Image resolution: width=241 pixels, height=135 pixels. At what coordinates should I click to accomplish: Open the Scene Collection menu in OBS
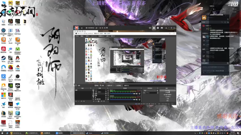[x=101, y=36]
